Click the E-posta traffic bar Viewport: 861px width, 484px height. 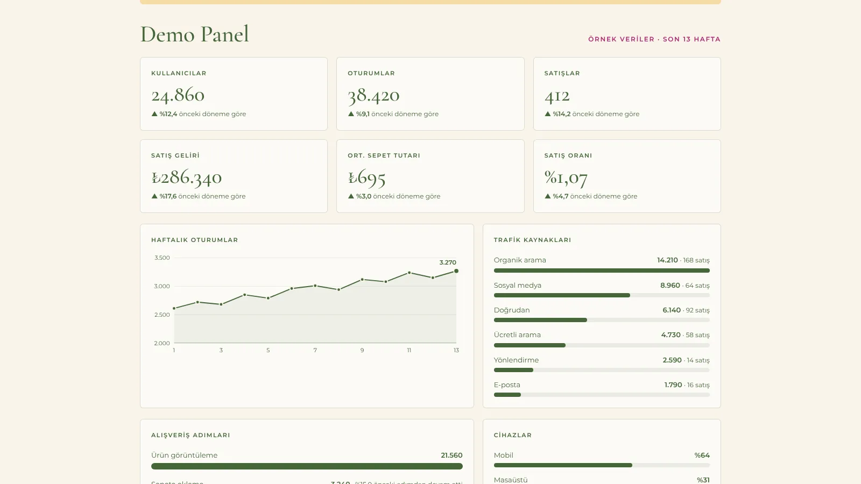602,395
